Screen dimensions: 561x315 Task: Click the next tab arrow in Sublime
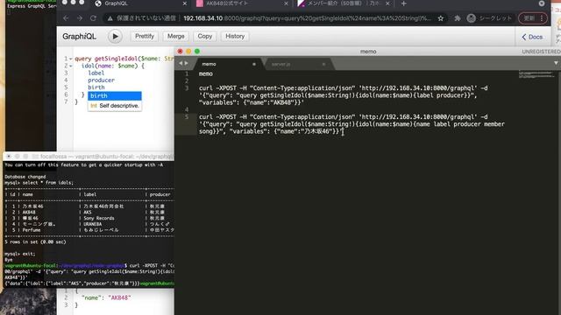(x=186, y=63)
